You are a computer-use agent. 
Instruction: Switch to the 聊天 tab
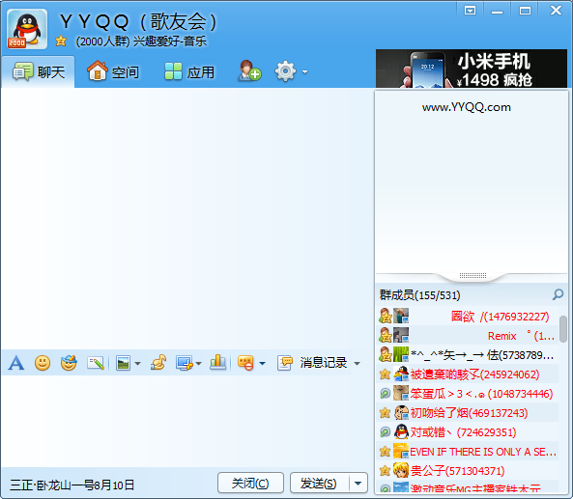click(x=38, y=72)
